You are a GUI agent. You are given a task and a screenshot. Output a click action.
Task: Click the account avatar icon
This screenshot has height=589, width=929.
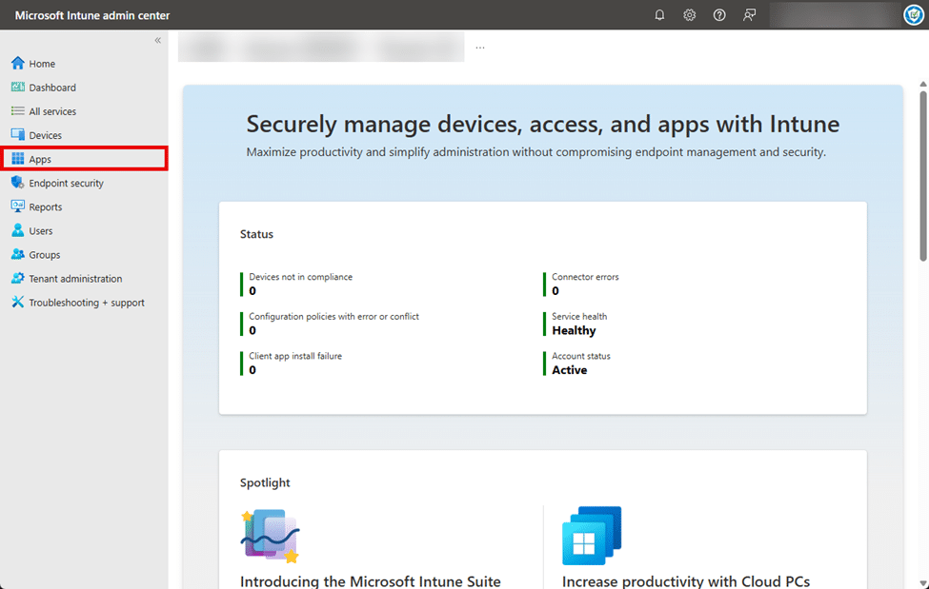(x=913, y=15)
